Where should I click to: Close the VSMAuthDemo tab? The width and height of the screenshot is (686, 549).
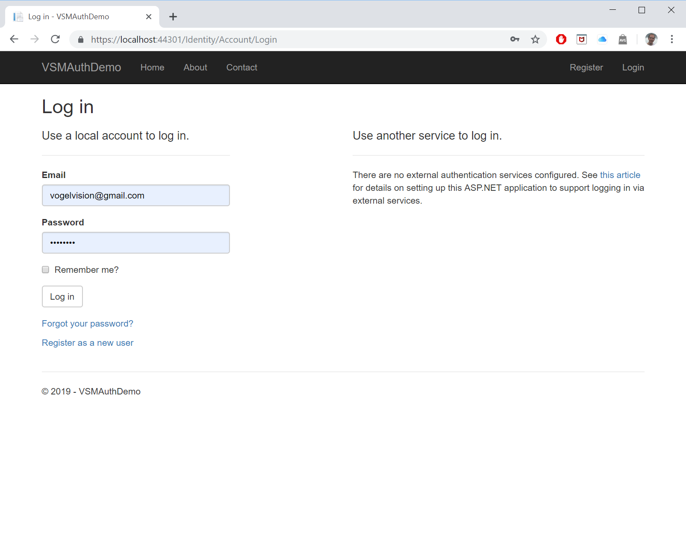(149, 17)
